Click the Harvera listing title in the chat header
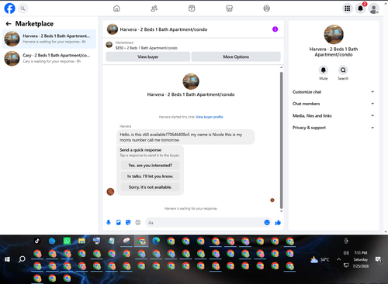 (x=164, y=29)
